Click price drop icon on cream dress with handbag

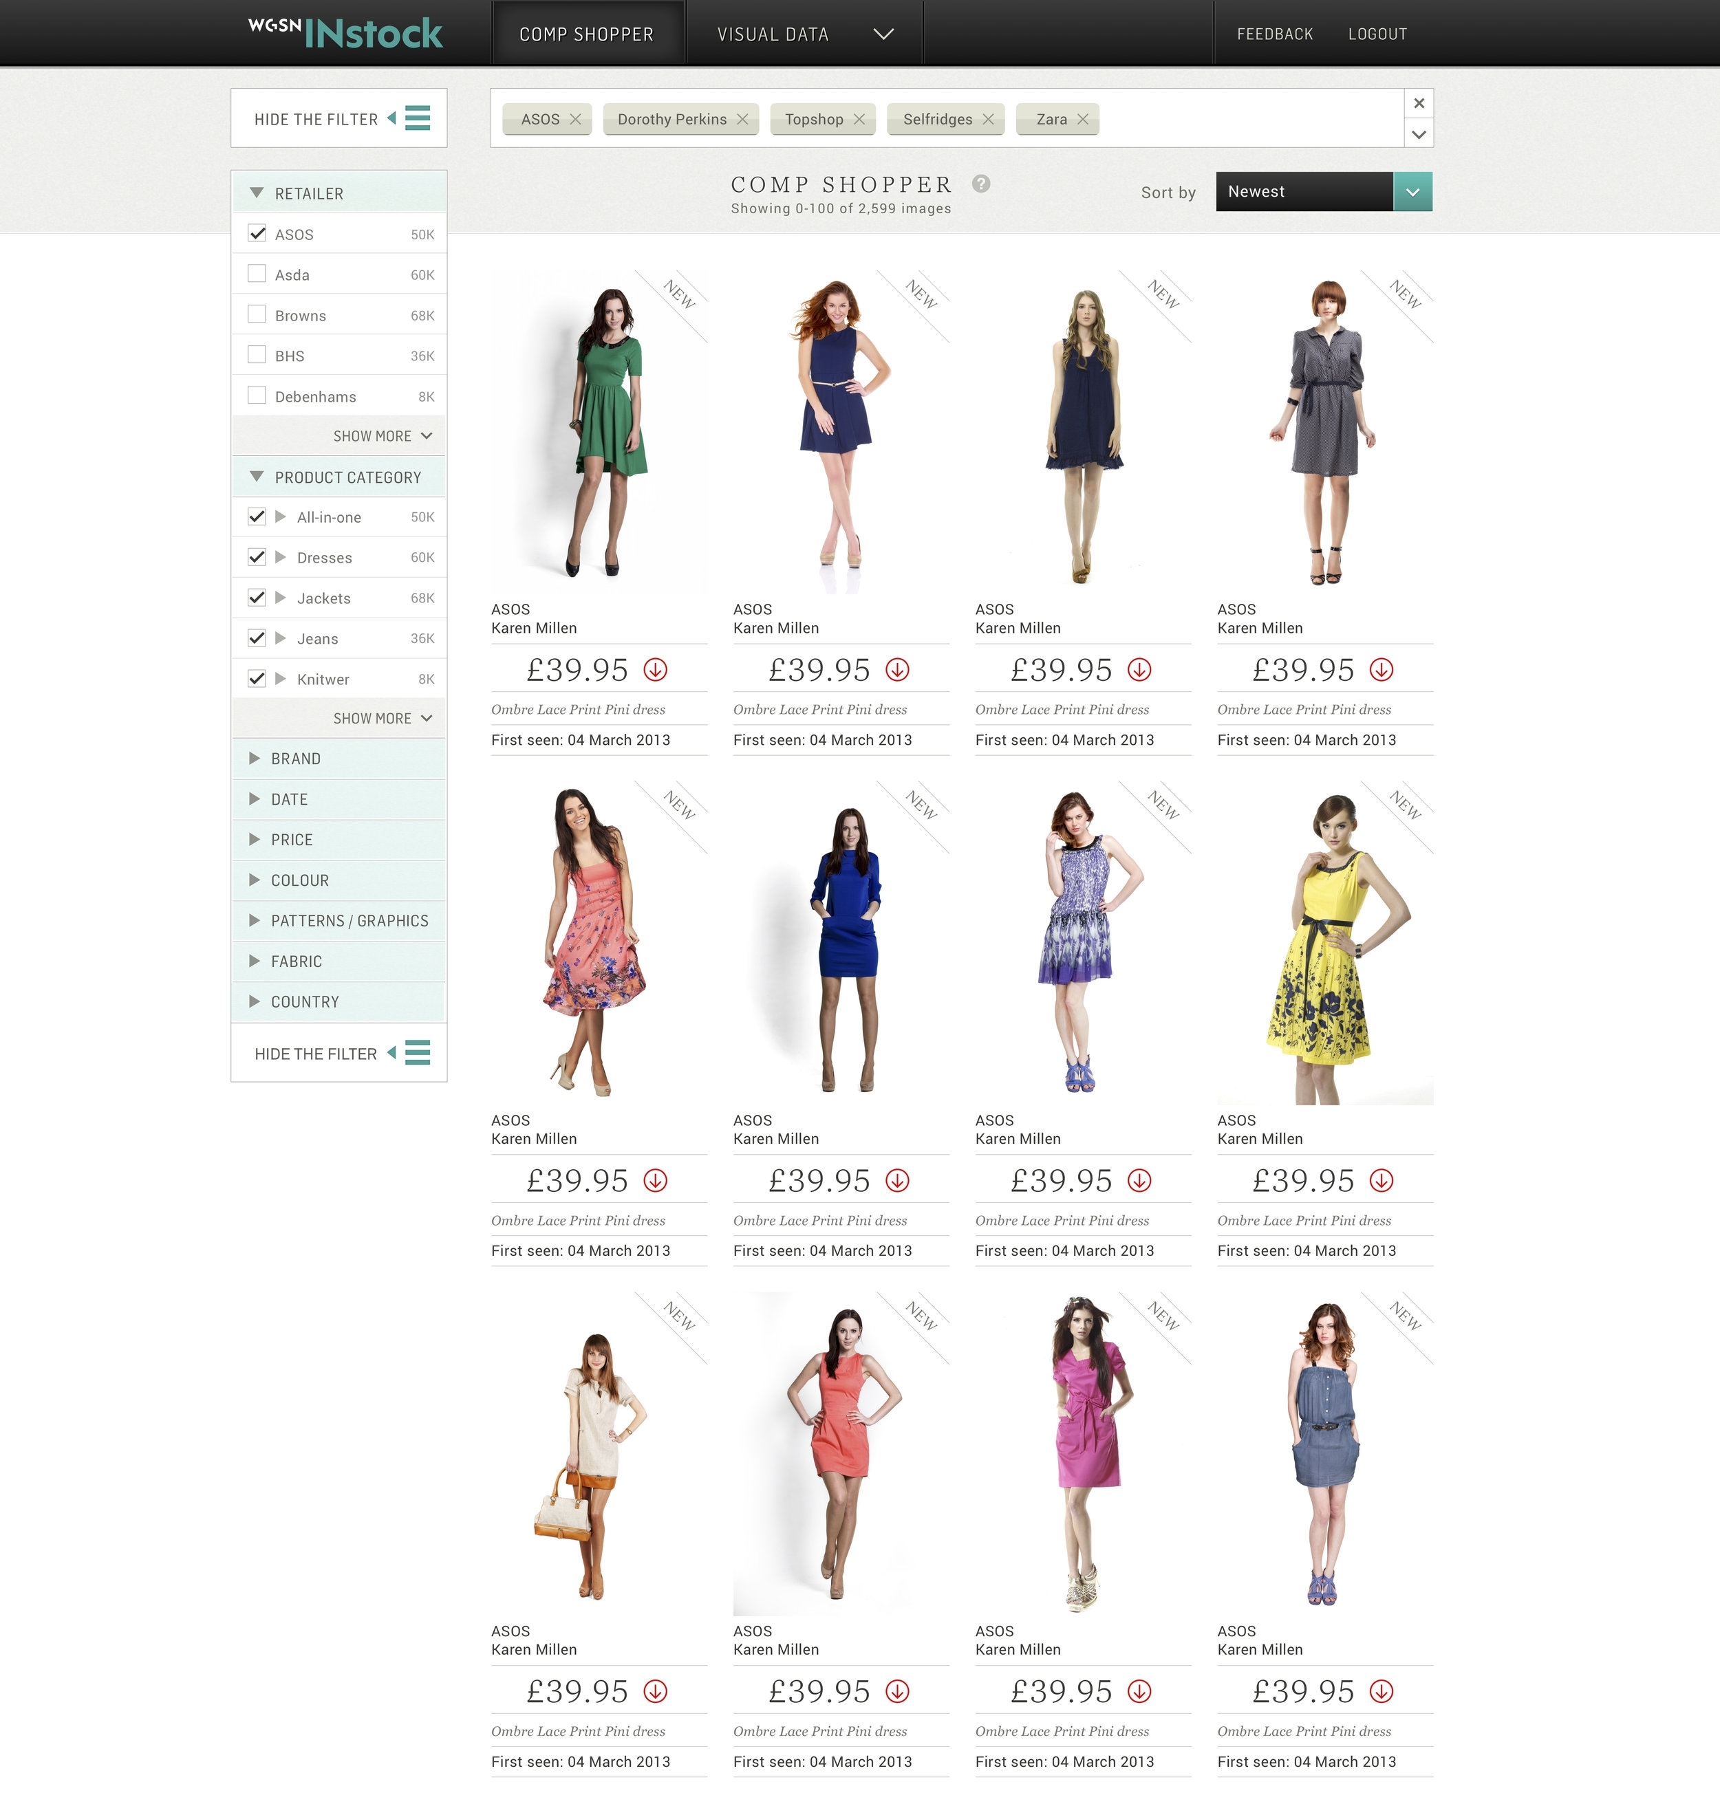(x=656, y=1691)
